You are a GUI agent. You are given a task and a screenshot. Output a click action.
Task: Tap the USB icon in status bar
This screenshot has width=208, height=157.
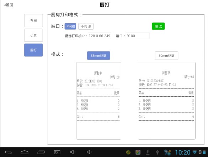158,152
